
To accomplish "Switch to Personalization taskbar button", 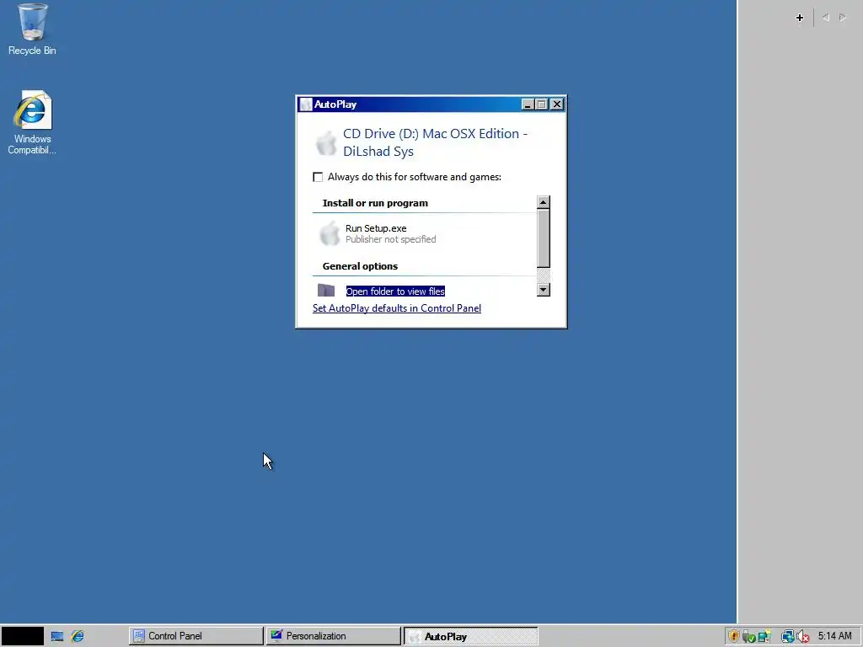I will (x=334, y=636).
